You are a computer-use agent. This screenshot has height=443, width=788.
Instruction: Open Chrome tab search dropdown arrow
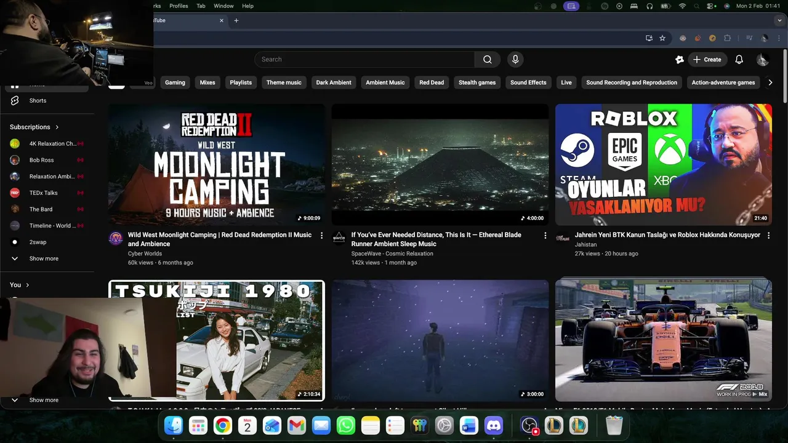779,20
